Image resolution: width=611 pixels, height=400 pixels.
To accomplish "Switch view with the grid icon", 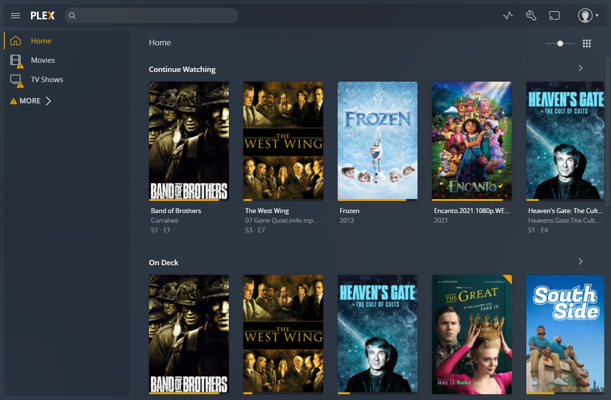I will [x=587, y=43].
